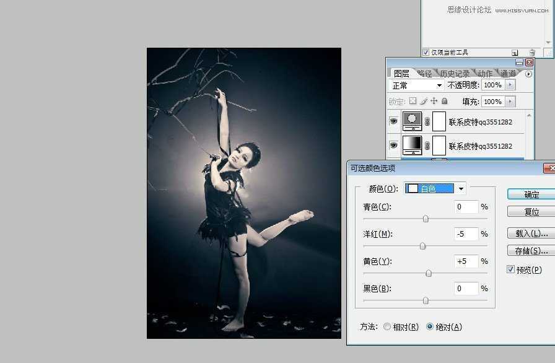The image size is (555, 363).
Task: Click the 载入(L)... button
Action: tap(531, 233)
